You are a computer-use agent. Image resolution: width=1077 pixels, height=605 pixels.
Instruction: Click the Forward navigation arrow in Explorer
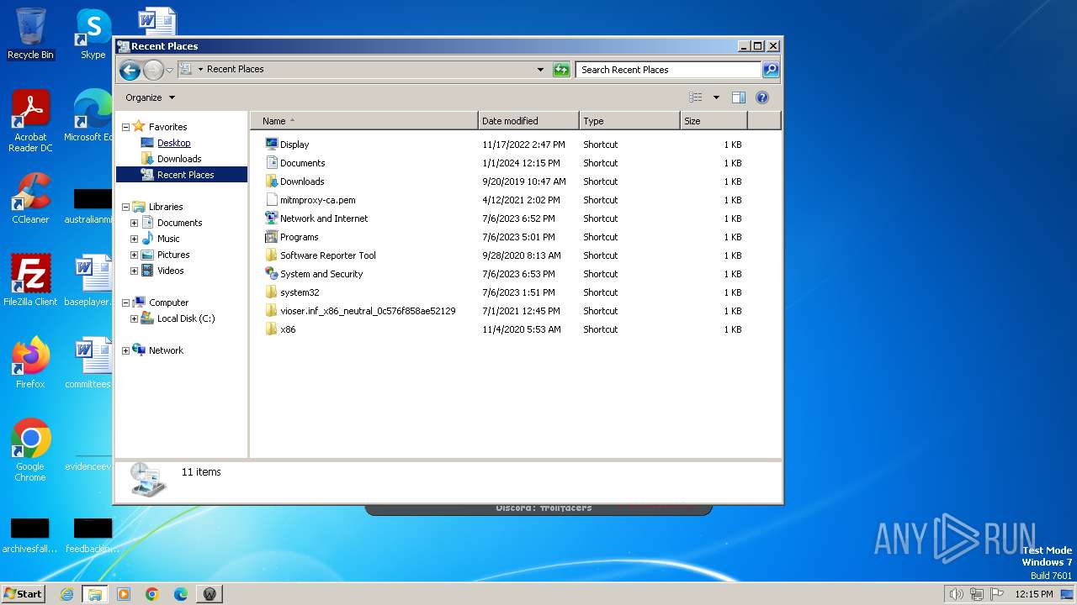coord(153,70)
